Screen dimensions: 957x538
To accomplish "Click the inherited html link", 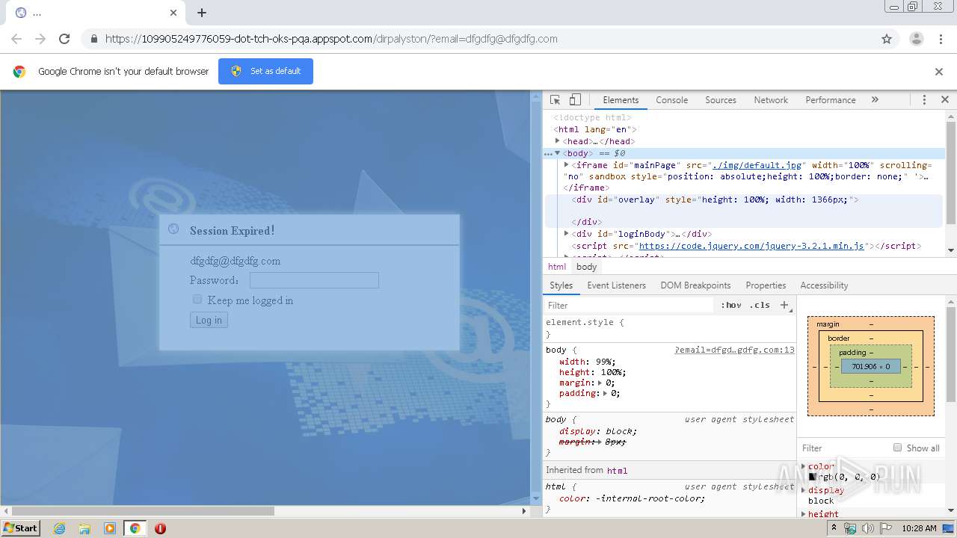I will (x=617, y=471).
